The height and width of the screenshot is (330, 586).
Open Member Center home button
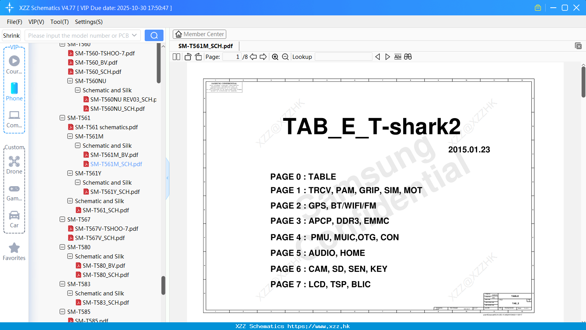click(x=199, y=34)
